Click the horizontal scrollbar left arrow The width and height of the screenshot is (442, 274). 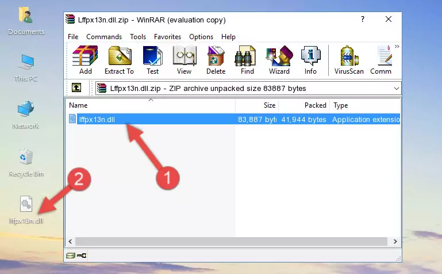[70, 241]
